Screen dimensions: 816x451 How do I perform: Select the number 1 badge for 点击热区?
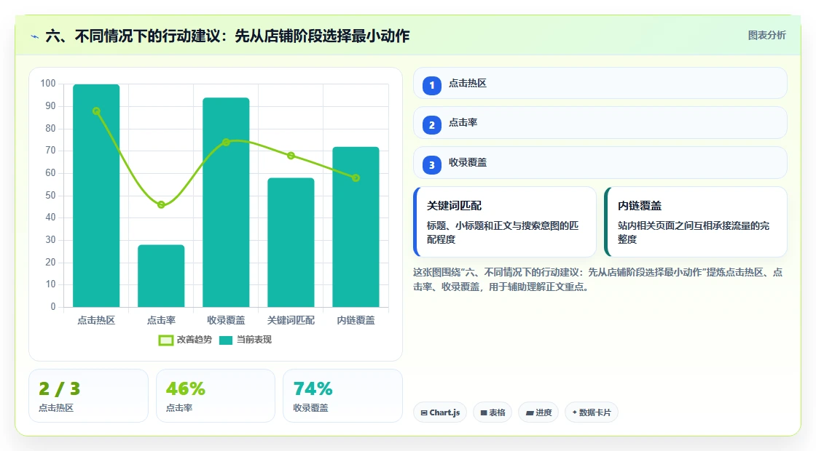(431, 85)
